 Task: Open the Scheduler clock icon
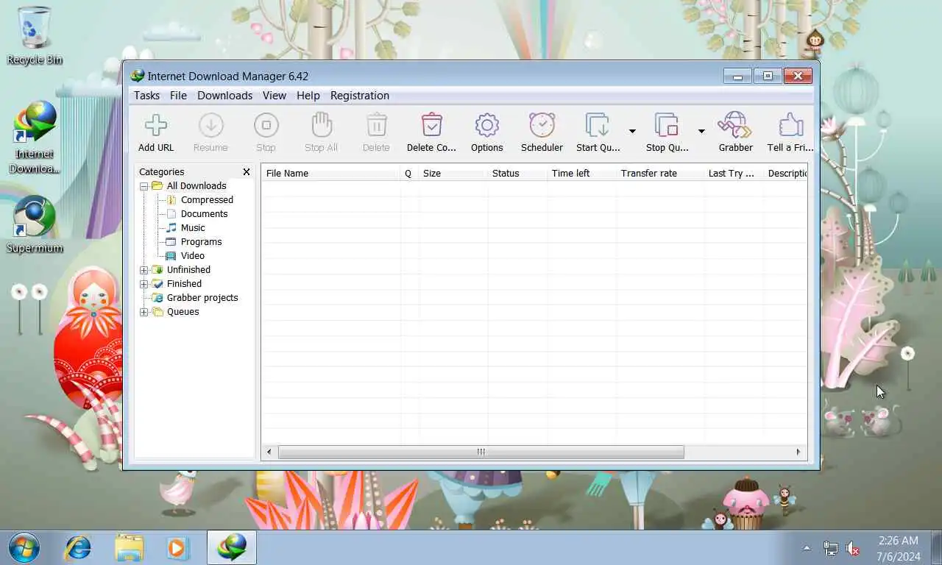(x=542, y=126)
